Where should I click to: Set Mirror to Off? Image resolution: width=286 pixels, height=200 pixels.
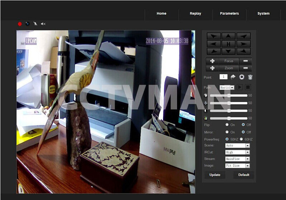pyautogui.click(x=243, y=132)
